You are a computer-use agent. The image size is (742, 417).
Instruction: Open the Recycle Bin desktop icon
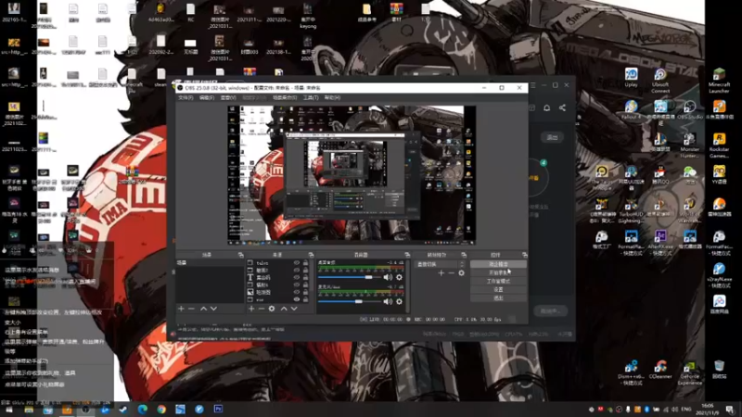(x=719, y=369)
